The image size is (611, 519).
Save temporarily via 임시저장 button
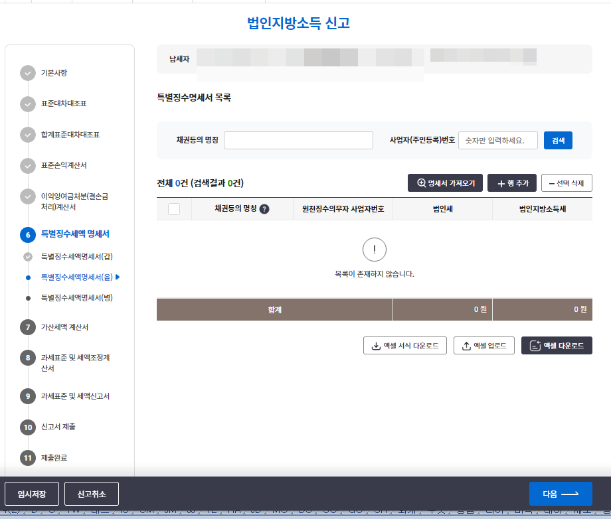click(x=31, y=494)
